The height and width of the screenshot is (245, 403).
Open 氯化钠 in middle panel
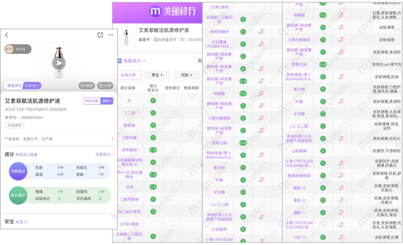(x=219, y=168)
